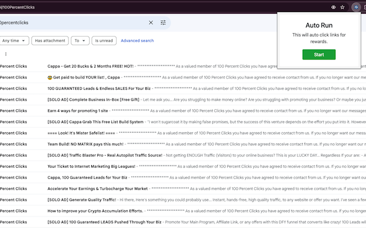Open search options filter icon
Screen dimensions: 366x229
click(163, 22)
